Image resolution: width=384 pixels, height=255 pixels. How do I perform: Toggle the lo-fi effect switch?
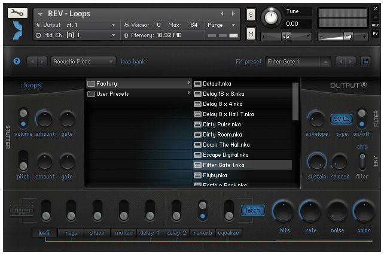46,210
